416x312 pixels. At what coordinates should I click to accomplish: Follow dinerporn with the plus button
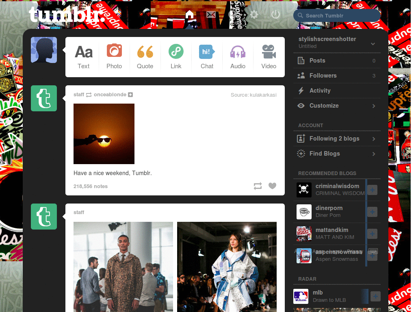373,212
